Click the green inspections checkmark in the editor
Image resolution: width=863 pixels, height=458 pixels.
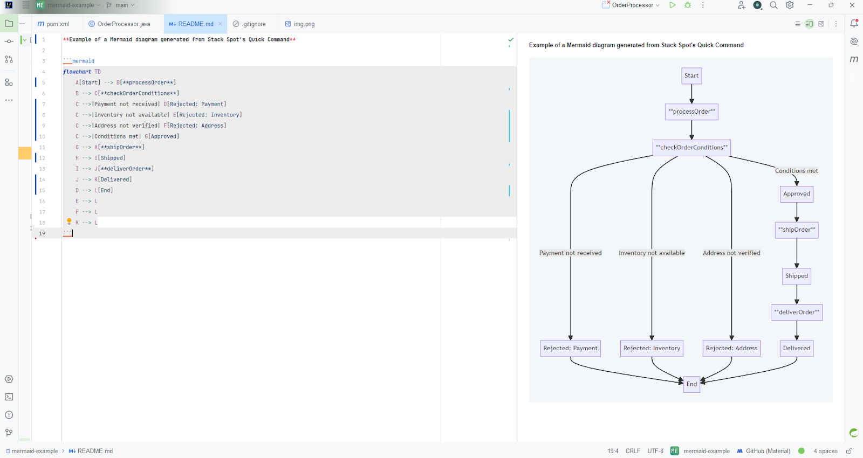(511, 39)
